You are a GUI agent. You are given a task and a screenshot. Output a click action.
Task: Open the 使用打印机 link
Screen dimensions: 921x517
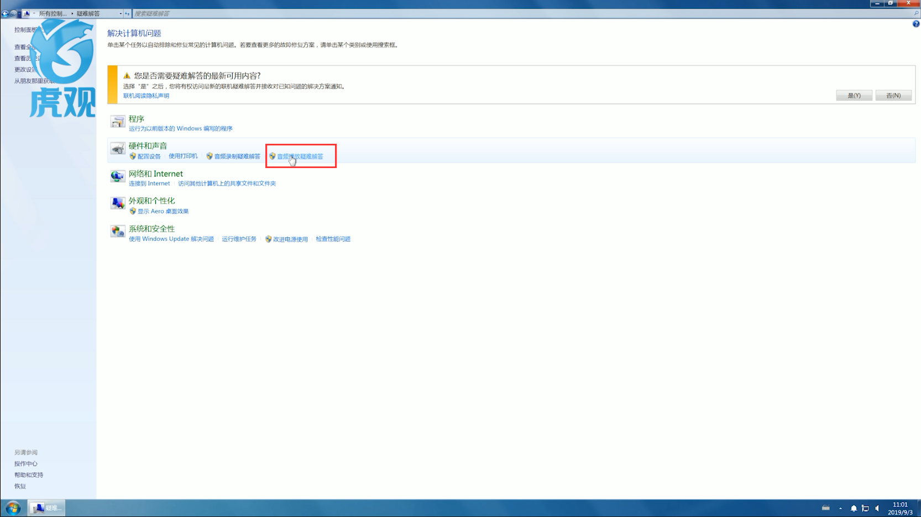click(x=183, y=156)
